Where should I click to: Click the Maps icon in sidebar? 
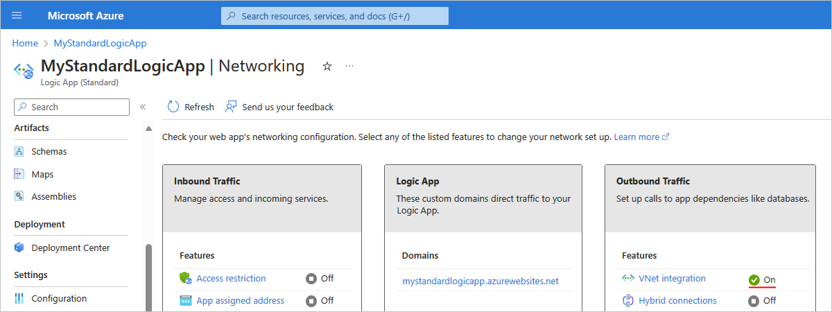tap(19, 174)
